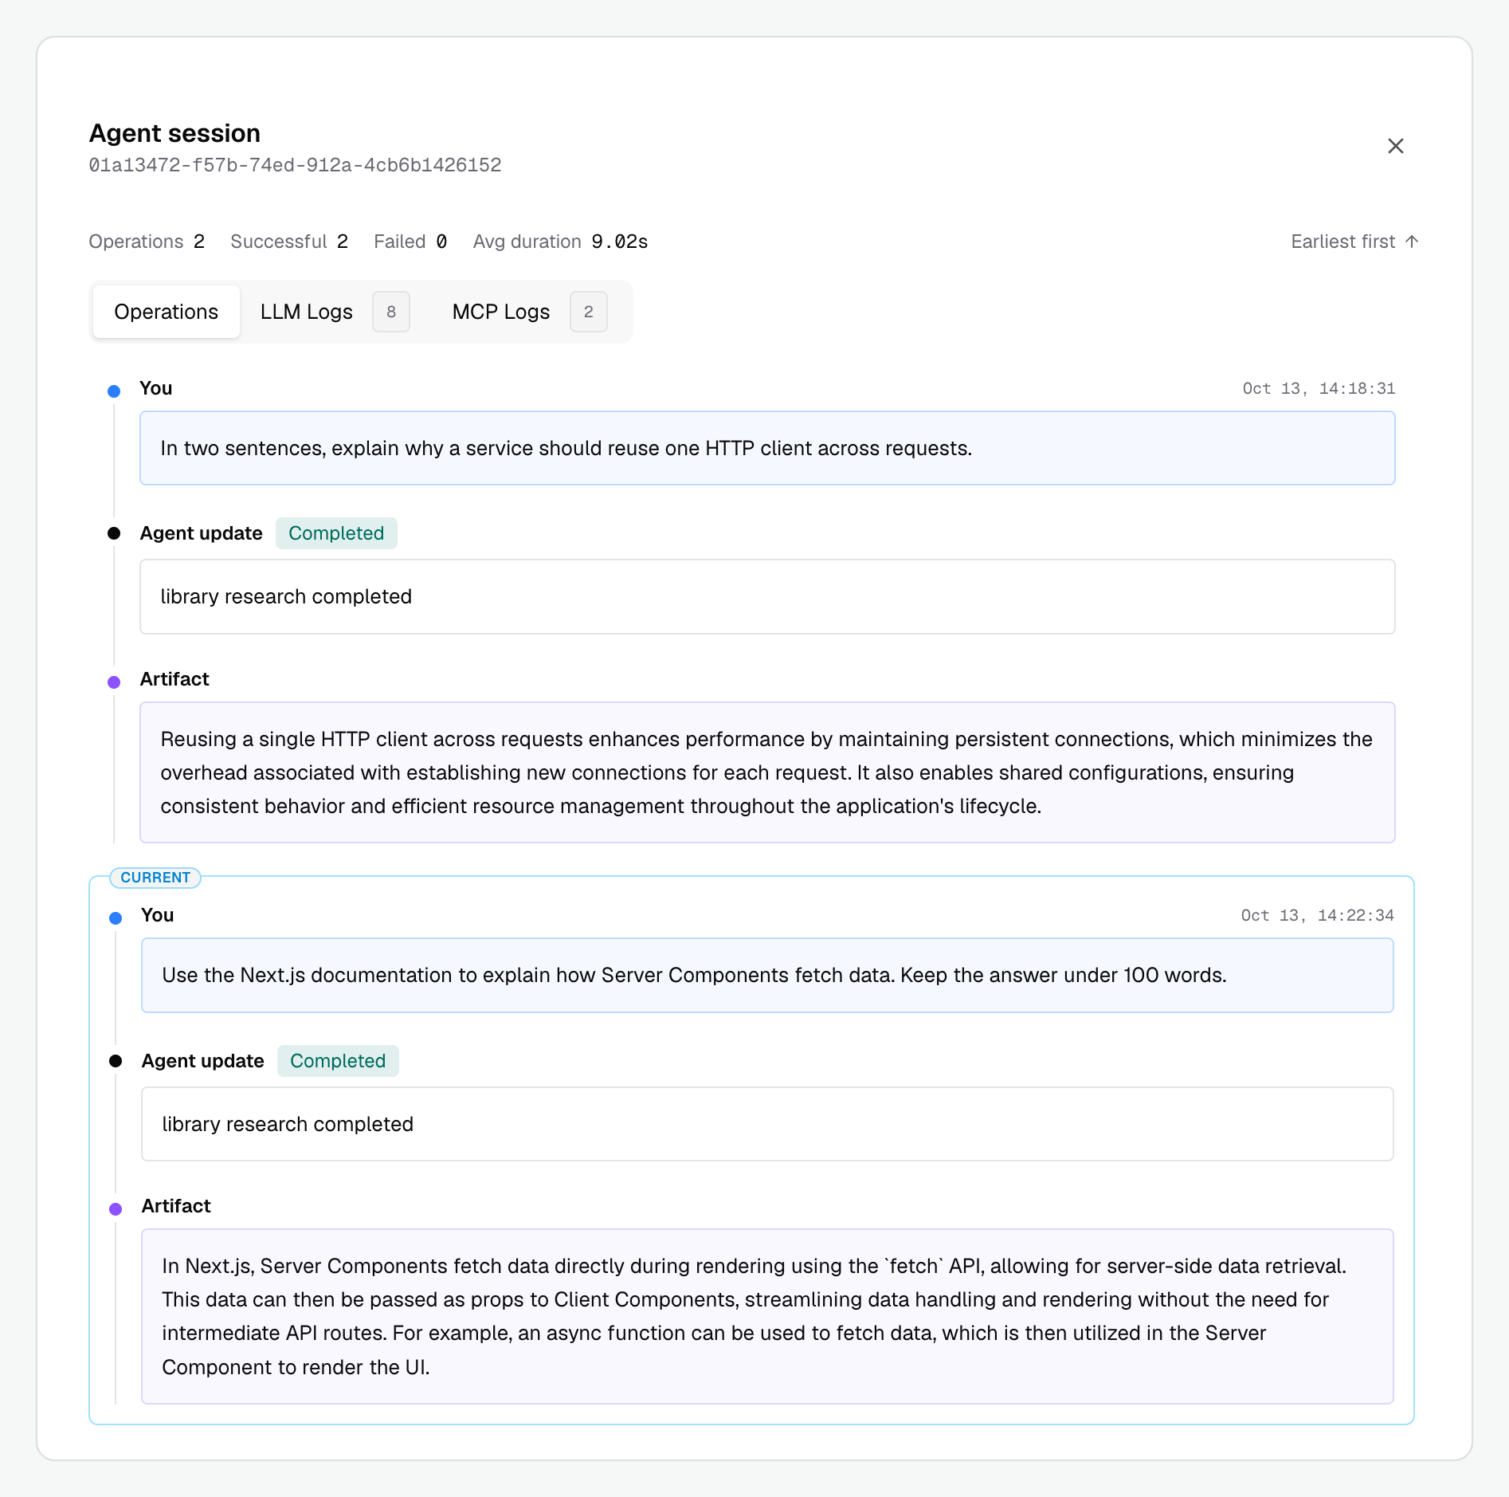1509x1497 pixels.
Task: Click the MCP Logs count badge 2
Action: pyautogui.click(x=589, y=312)
